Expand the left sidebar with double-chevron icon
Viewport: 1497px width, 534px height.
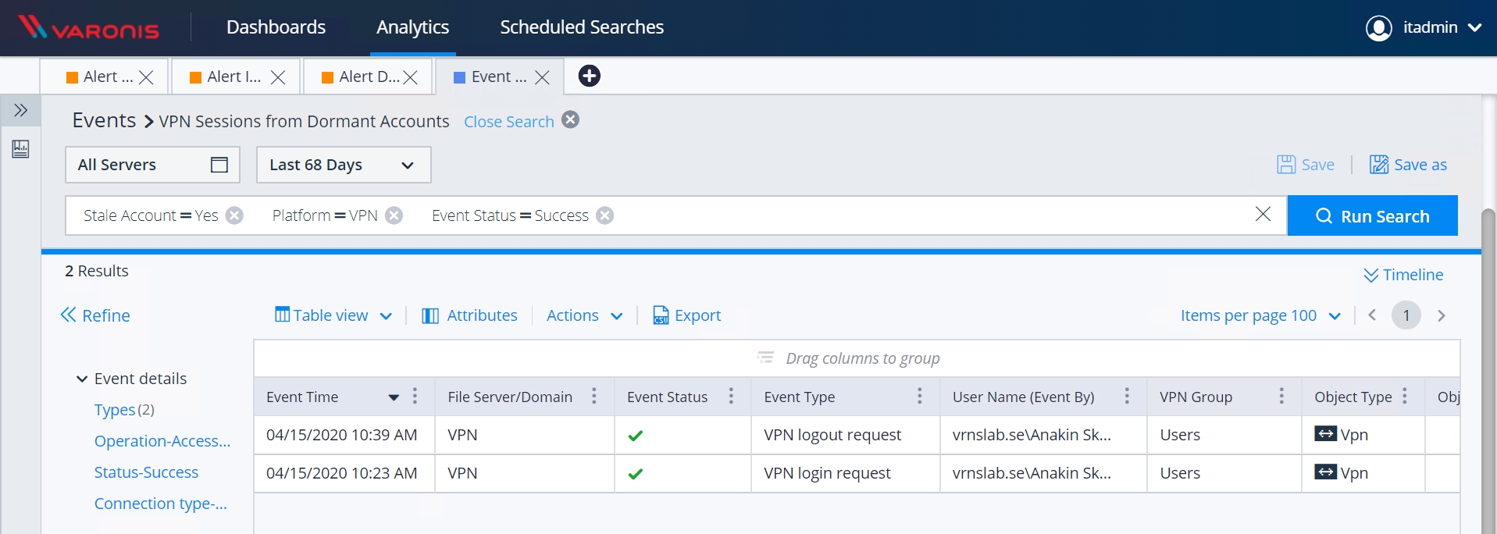[x=21, y=110]
